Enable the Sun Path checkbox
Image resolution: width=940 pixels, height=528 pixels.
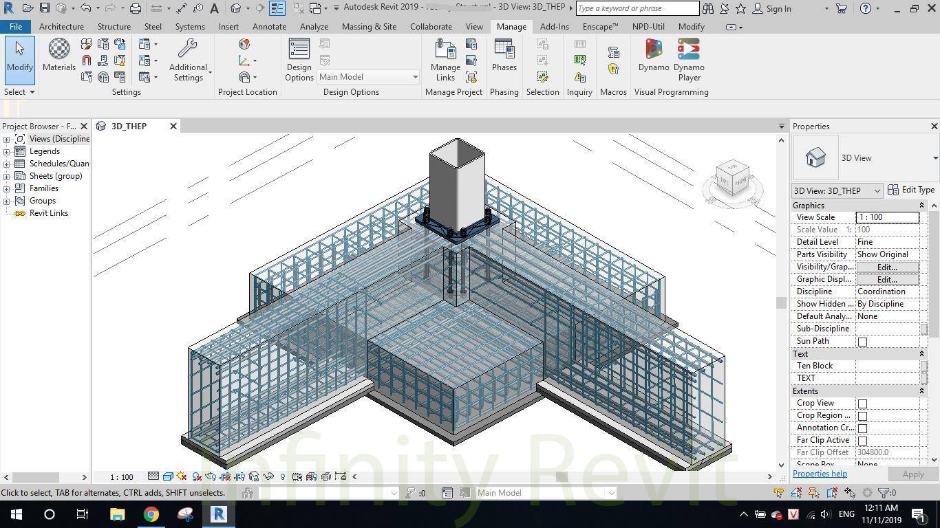[x=862, y=342]
